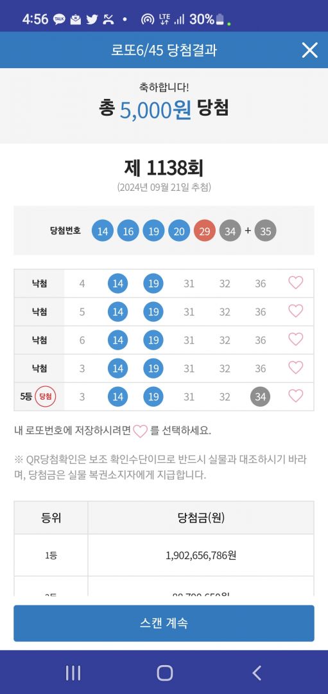Tap the red winning ball 29
Screen dimensions: 328x694
(x=205, y=231)
